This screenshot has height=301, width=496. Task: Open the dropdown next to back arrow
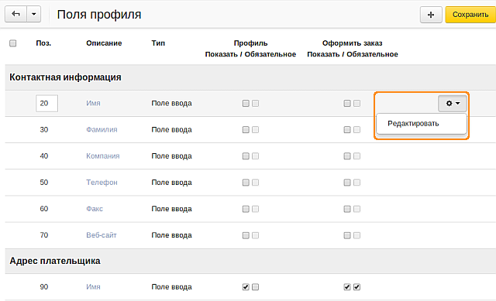point(34,14)
